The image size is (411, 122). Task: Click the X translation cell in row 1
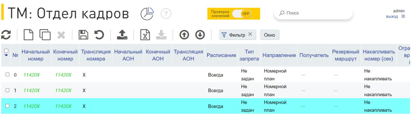click(x=84, y=90)
